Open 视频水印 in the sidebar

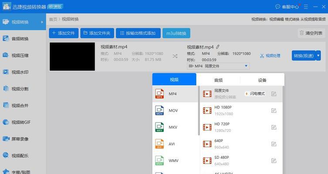tap(23, 72)
